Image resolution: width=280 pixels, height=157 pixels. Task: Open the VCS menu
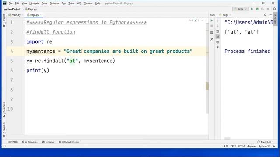coord(79,3)
